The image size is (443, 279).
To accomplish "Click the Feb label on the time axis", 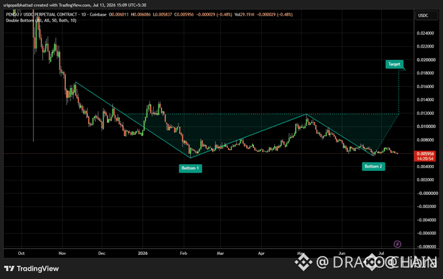I will click(x=184, y=254).
